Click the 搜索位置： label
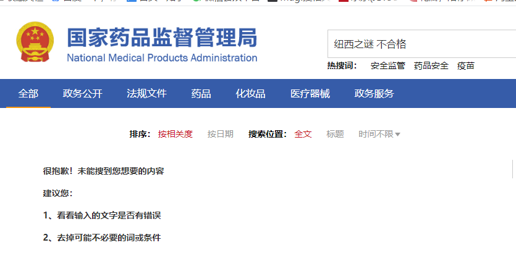516x261 pixels. [x=268, y=134]
